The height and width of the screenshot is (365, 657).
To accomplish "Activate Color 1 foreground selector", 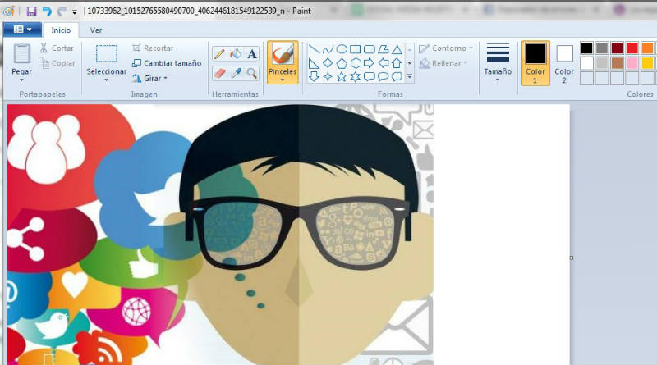I will click(535, 63).
